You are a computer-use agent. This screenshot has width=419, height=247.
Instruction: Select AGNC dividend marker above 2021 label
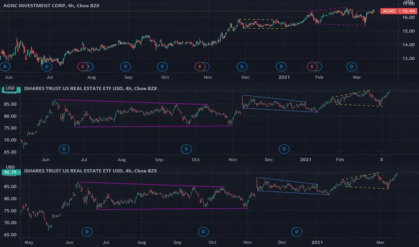(281, 67)
